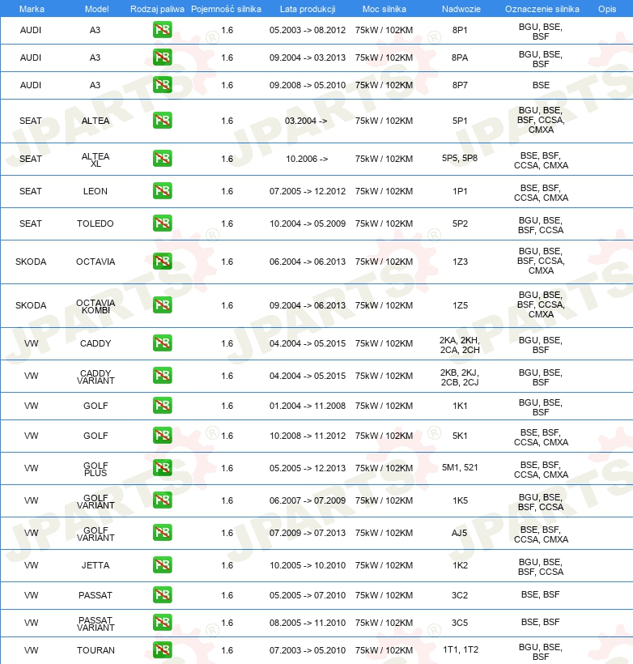Click the petrol fuel icon in the Audi A3 8P7 row
The width and height of the screenshot is (633, 664).
162,85
